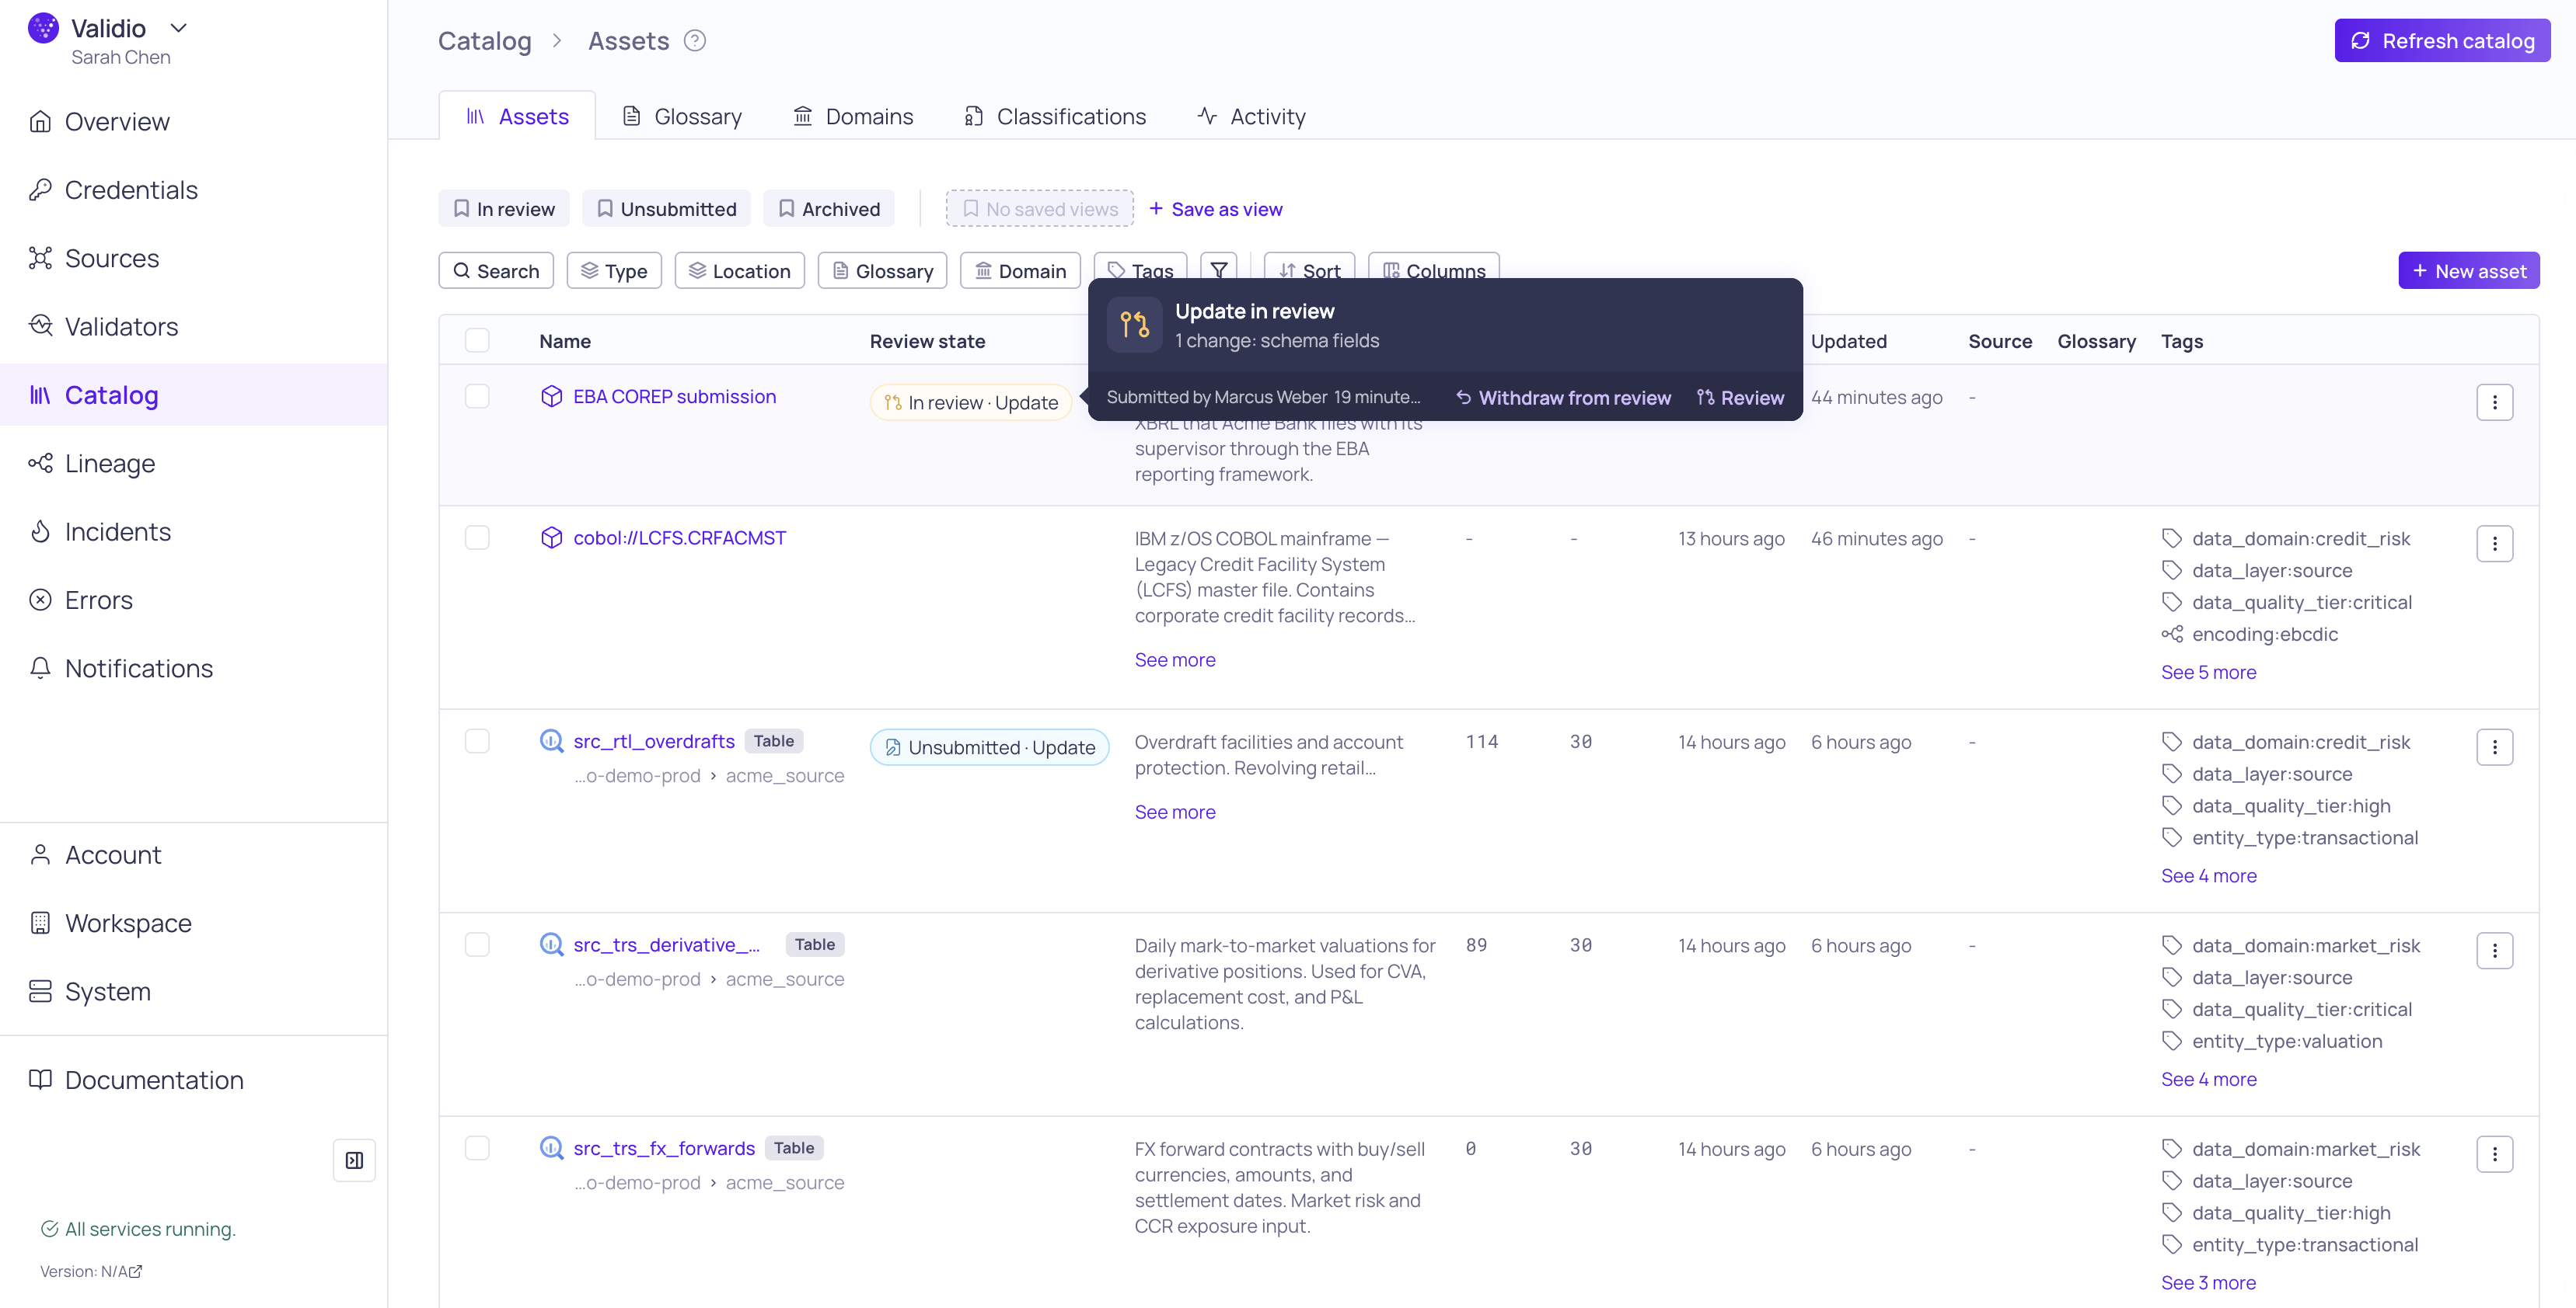Expand See 5 more tags for cobol row
Image resolution: width=2576 pixels, height=1308 pixels.
(x=2208, y=673)
